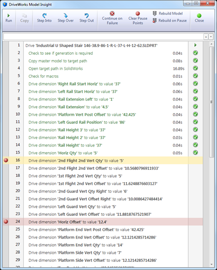217x270 pixels.
Task: Click the Run toolbar button
Action: (9, 18)
